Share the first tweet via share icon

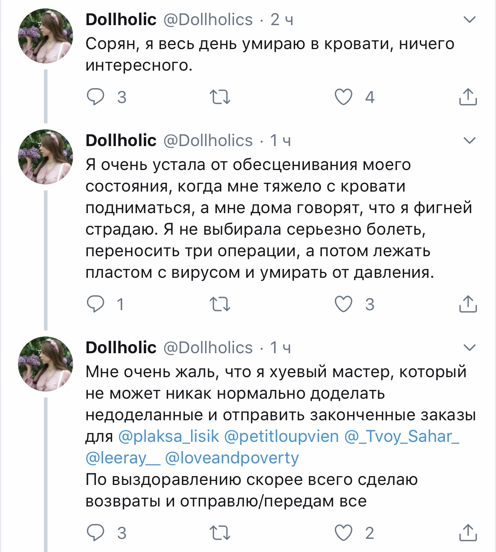(468, 97)
